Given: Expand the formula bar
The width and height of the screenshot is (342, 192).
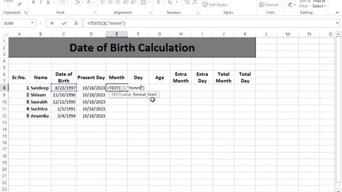Looking at the screenshot, I should pyautogui.click(x=337, y=23).
